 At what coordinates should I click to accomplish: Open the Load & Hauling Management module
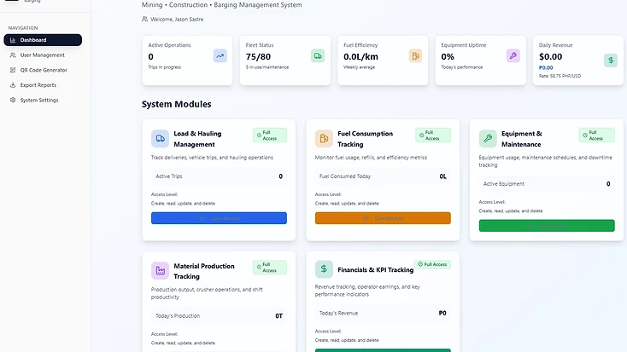coord(219,218)
